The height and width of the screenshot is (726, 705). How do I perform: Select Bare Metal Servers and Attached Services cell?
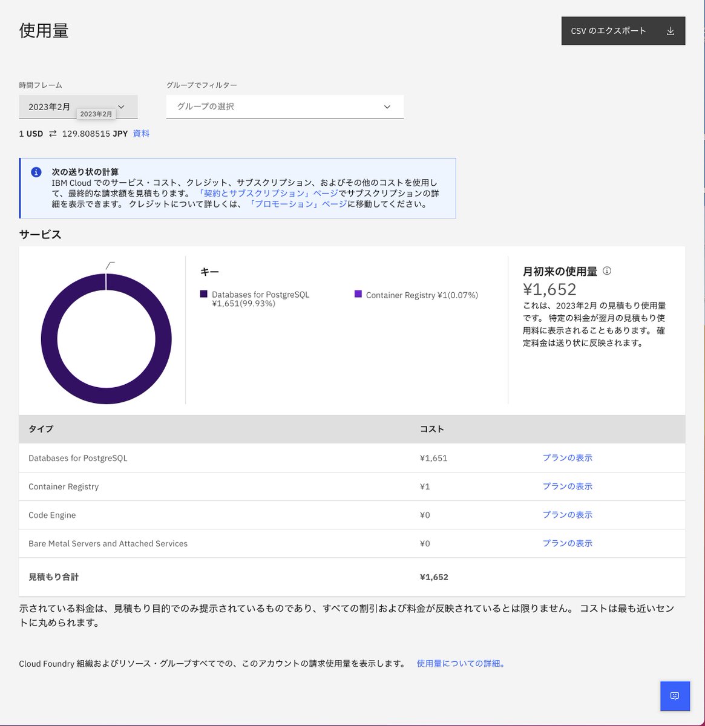(108, 543)
